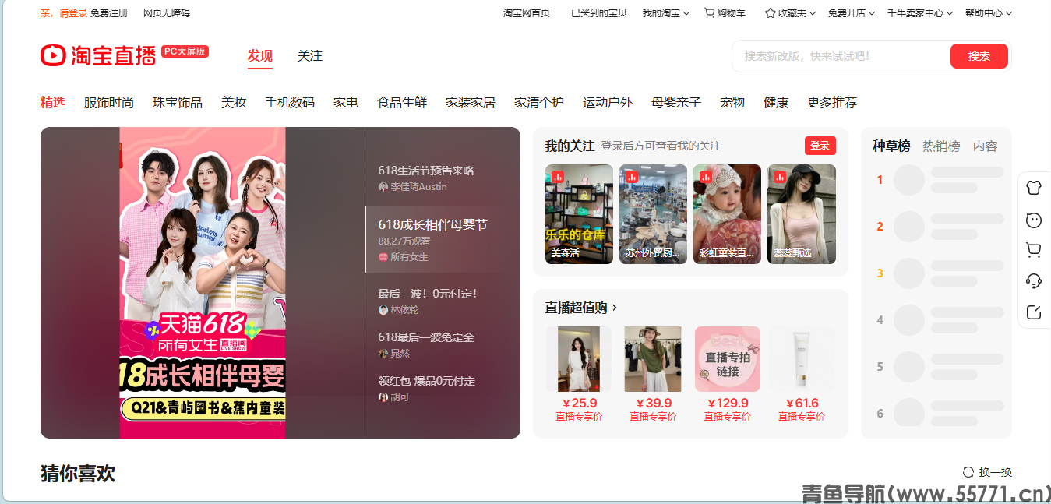Click the Taobao Live logo

tap(98, 55)
